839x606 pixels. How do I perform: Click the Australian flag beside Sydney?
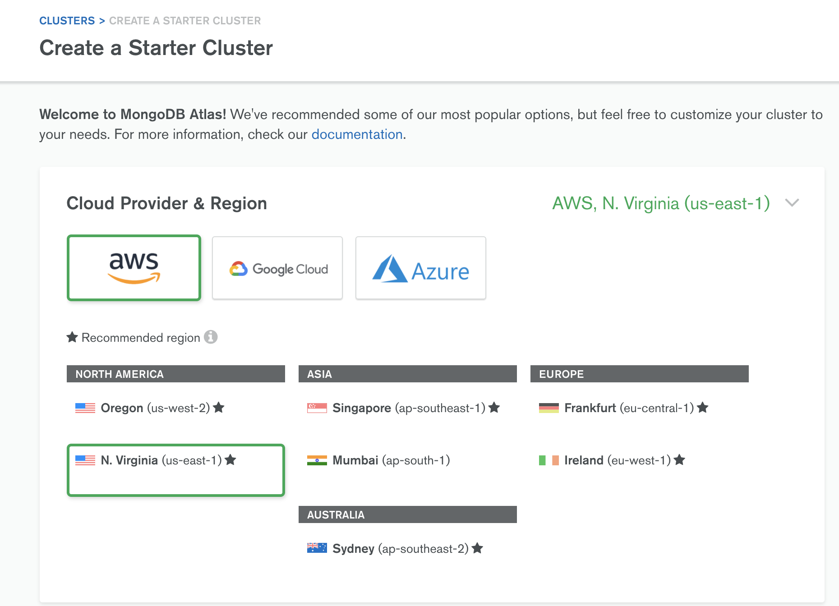317,548
